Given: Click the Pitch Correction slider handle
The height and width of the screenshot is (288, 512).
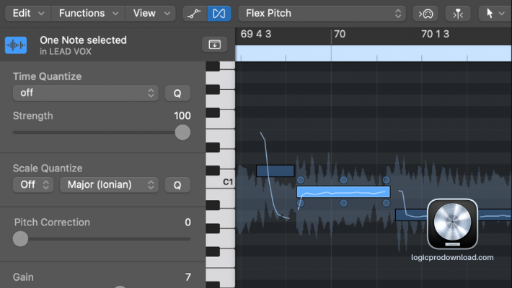Looking at the screenshot, I should point(20,239).
